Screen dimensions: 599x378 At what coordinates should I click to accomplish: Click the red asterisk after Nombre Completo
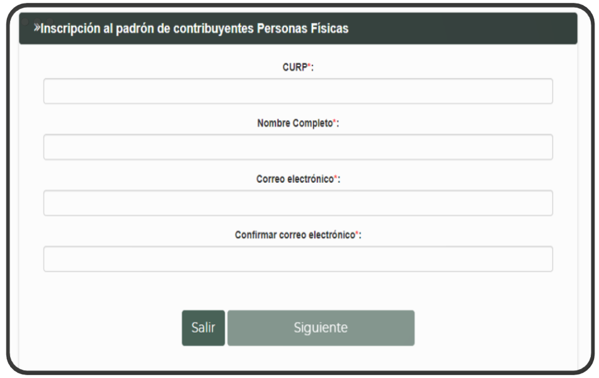tap(334, 123)
